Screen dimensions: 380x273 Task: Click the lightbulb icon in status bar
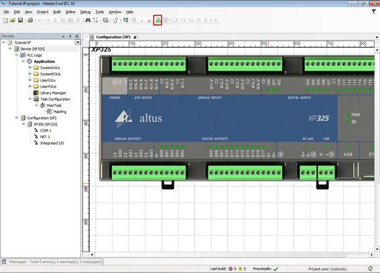(371, 268)
